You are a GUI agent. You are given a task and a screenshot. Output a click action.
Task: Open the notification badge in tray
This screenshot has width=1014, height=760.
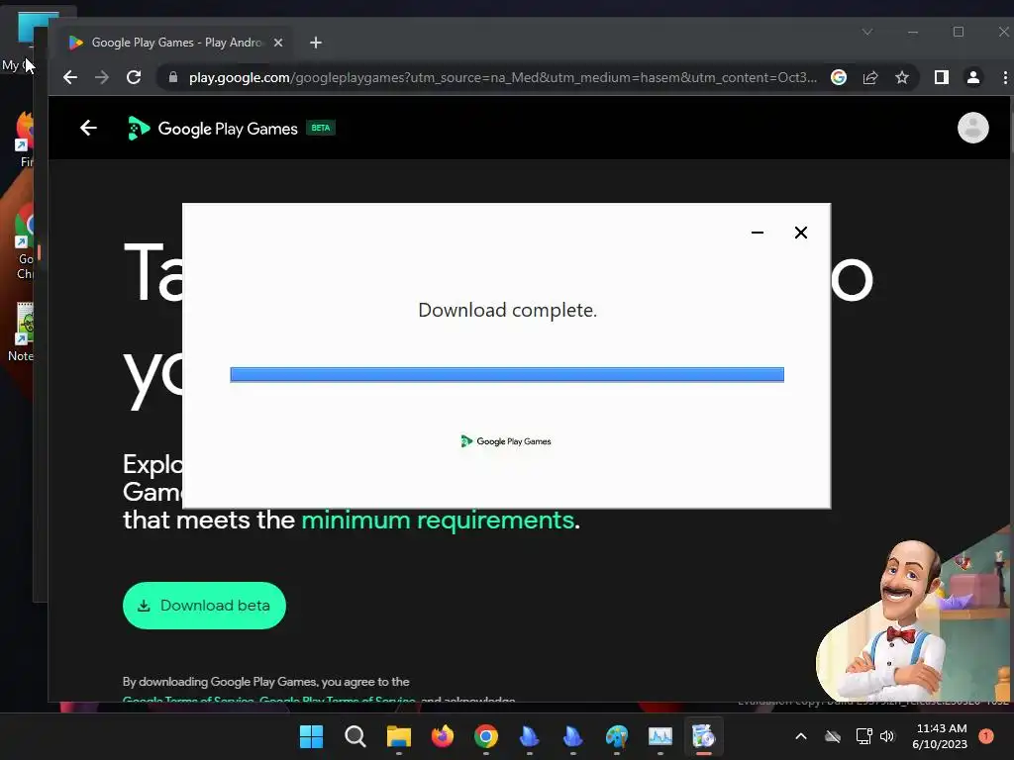pos(986,736)
